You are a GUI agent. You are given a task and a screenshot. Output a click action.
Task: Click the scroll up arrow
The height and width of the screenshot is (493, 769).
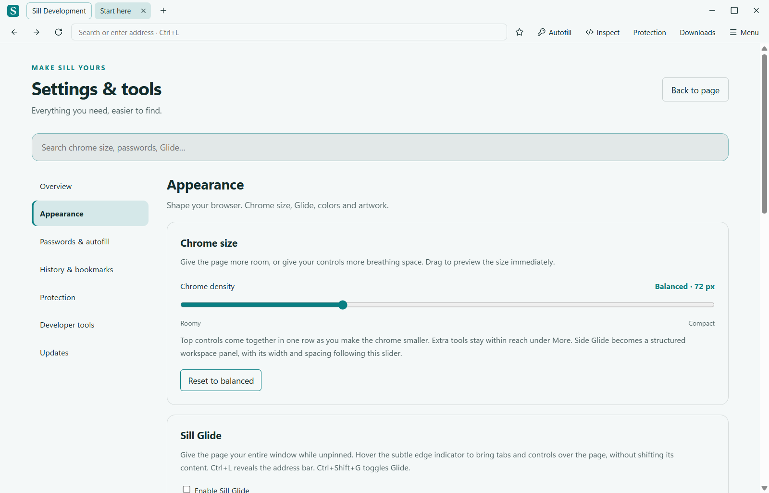click(764, 49)
